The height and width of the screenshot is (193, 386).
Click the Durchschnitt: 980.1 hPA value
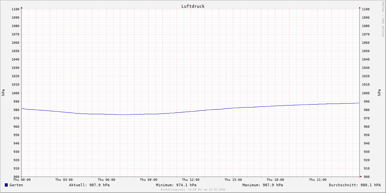354,185
